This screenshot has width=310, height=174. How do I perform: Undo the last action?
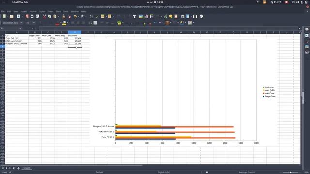coord(75,16)
